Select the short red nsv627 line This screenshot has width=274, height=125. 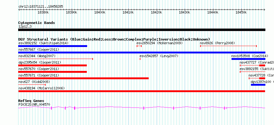pyautogui.click(x=32, y=85)
